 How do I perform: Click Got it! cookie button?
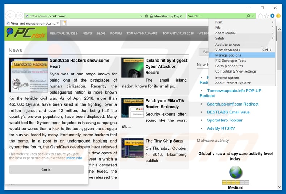tap(46, 169)
